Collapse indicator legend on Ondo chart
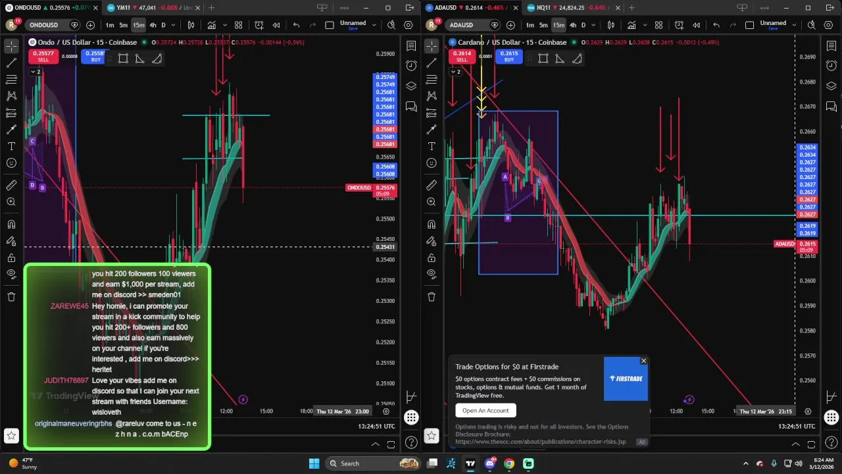The width and height of the screenshot is (842, 474). tap(34, 72)
